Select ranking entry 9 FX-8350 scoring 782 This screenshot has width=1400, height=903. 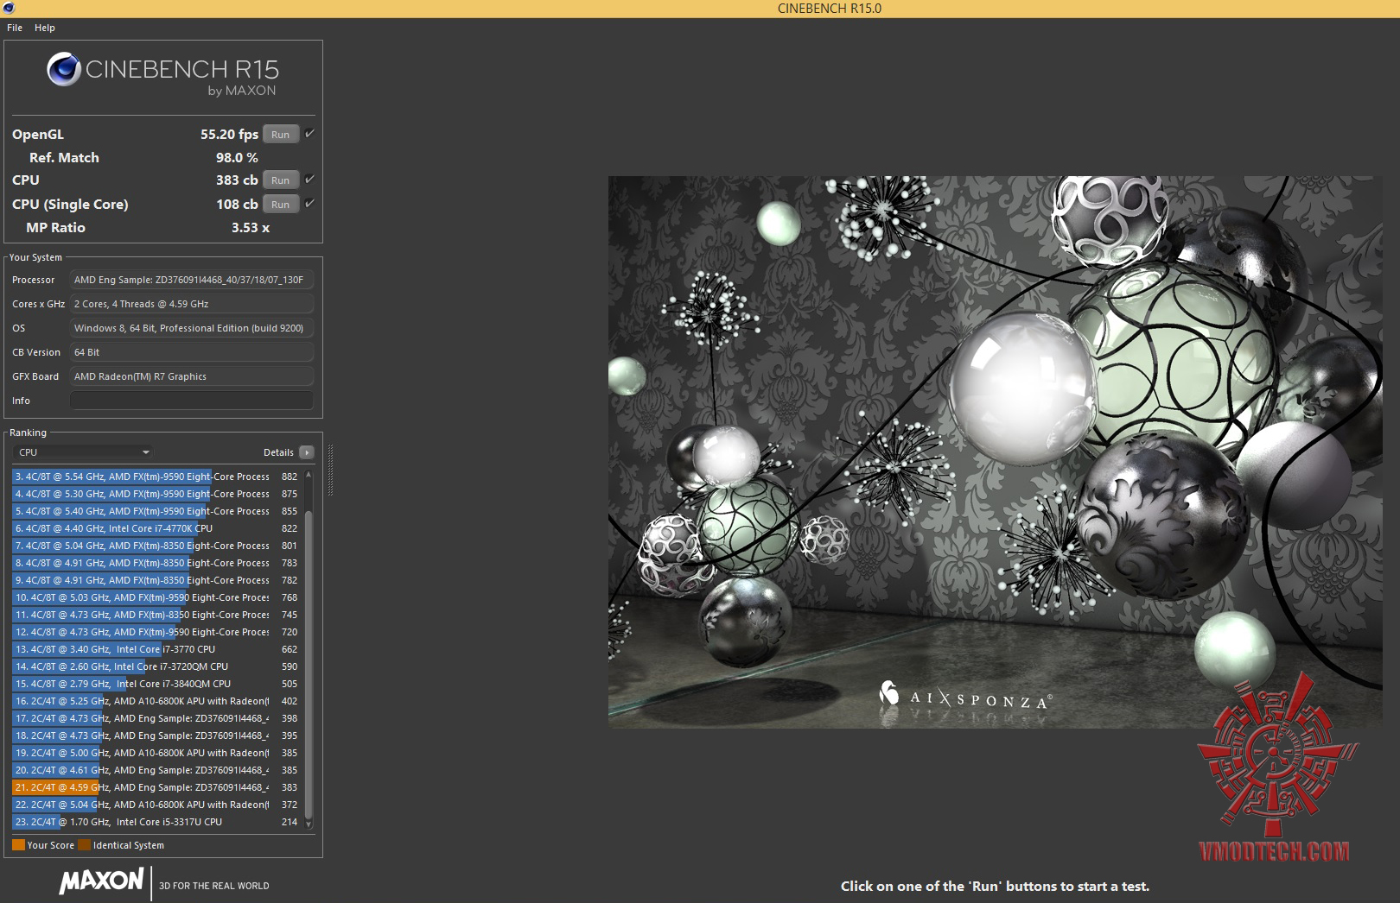pos(156,580)
